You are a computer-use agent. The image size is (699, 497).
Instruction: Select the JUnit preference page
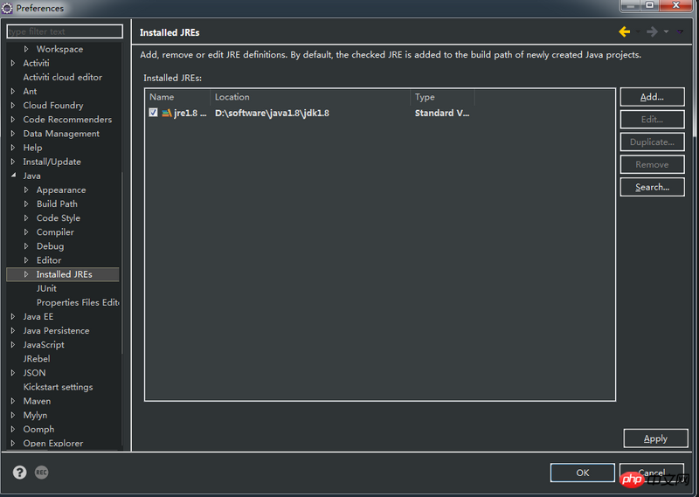(46, 288)
